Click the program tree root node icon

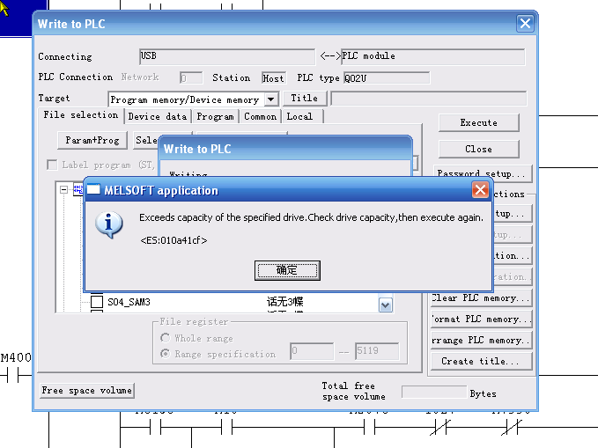78,189
